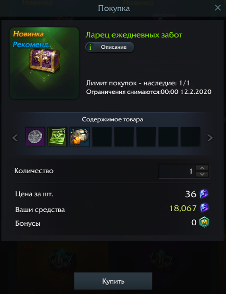Click the green info icon on Описание
Viewport: 226px width, 294px height.
(90, 47)
